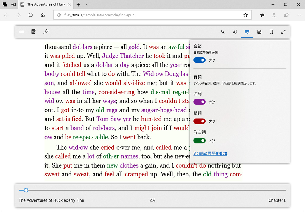Open the home page button

tap(43, 15)
